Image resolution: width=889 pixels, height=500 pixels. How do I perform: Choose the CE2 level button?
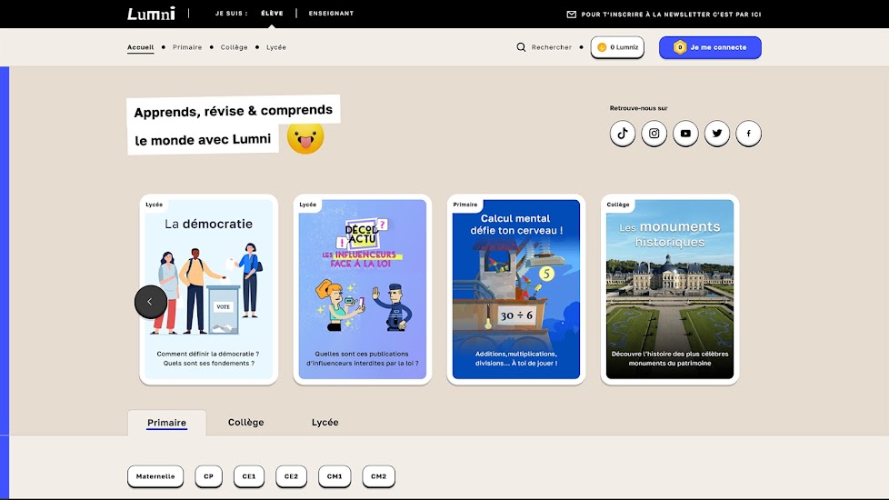(x=291, y=476)
